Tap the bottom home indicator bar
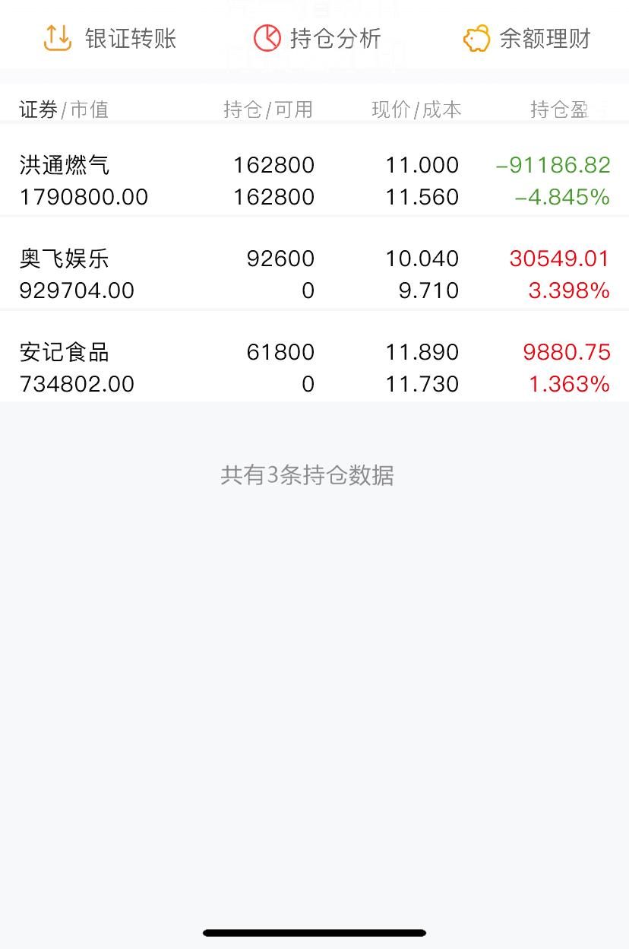629x949 pixels. point(314,932)
